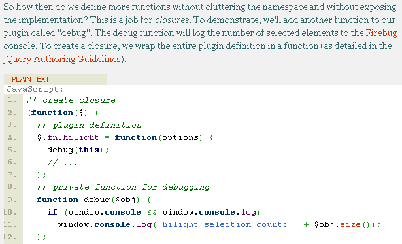The height and width of the screenshot is (244, 402).
Task: Click the '// private function for debugging' comment
Action: point(124,187)
